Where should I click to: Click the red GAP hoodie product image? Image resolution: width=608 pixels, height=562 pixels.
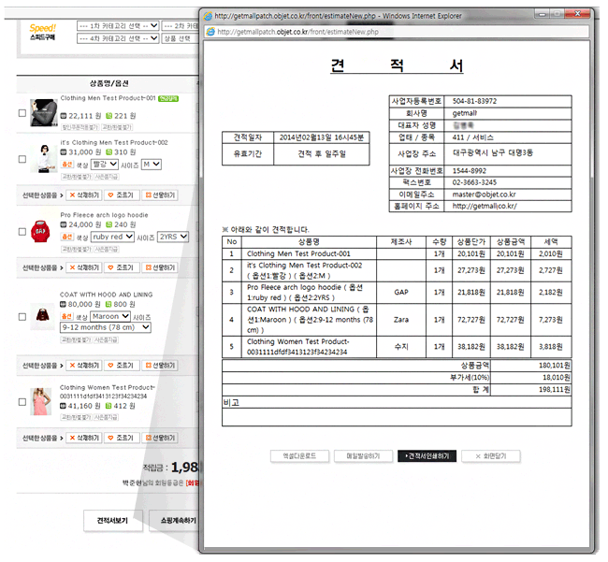click(39, 227)
